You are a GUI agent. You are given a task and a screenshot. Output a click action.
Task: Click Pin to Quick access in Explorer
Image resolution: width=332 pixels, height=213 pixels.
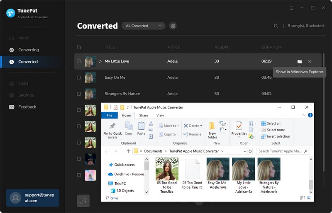(x=112, y=131)
